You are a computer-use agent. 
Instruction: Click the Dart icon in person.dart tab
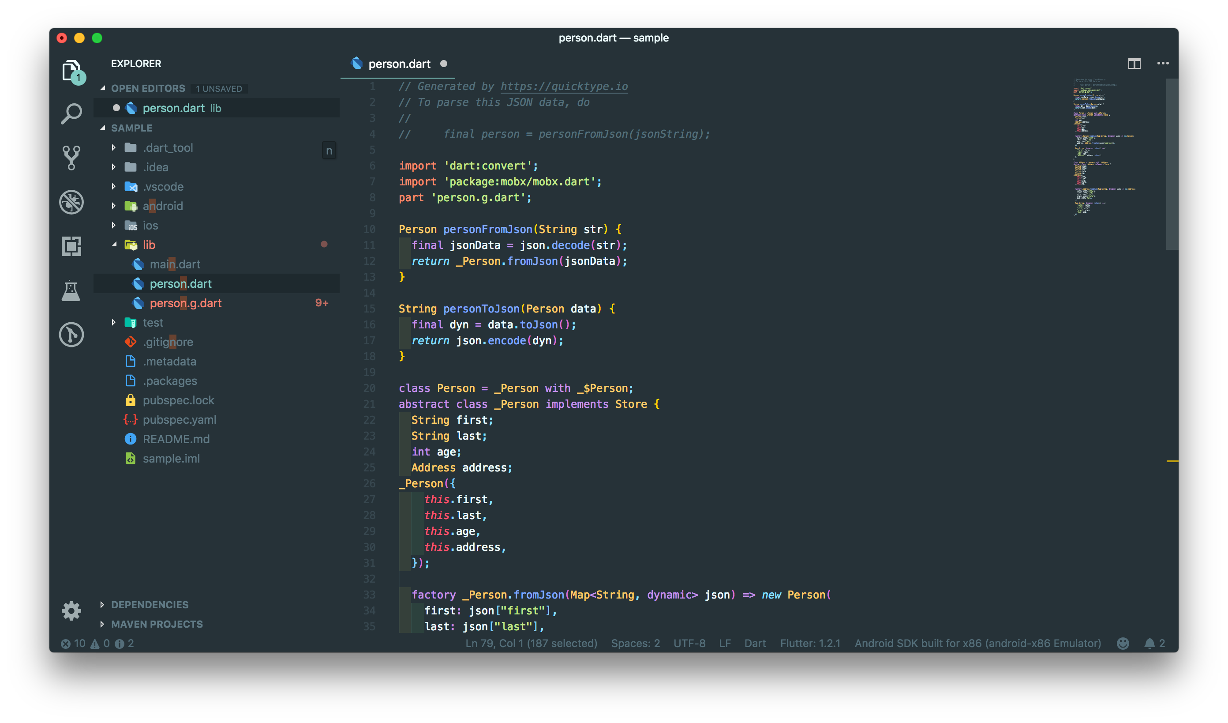pyautogui.click(x=357, y=64)
